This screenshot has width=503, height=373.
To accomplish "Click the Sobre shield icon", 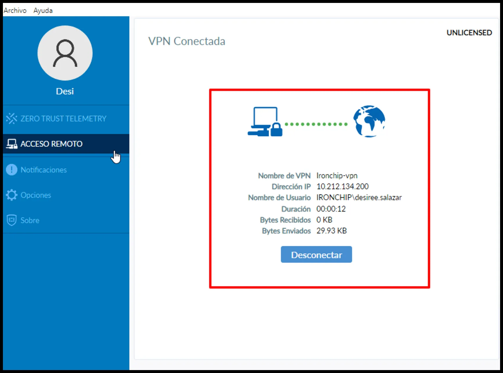I will (x=12, y=220).
